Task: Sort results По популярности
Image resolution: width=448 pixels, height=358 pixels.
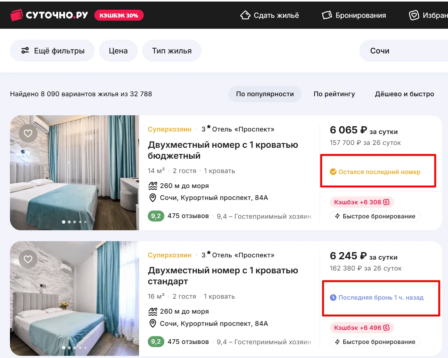Action: pos(265,94)
